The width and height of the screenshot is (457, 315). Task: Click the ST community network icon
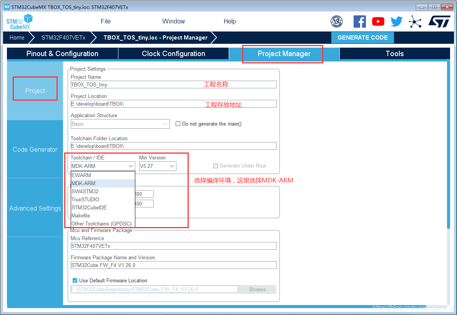click(x=415, y=22)
